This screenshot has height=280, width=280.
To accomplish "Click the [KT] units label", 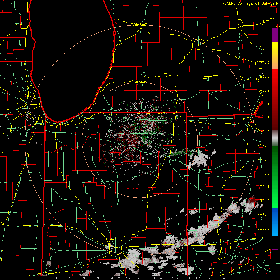I will [266, 21].
